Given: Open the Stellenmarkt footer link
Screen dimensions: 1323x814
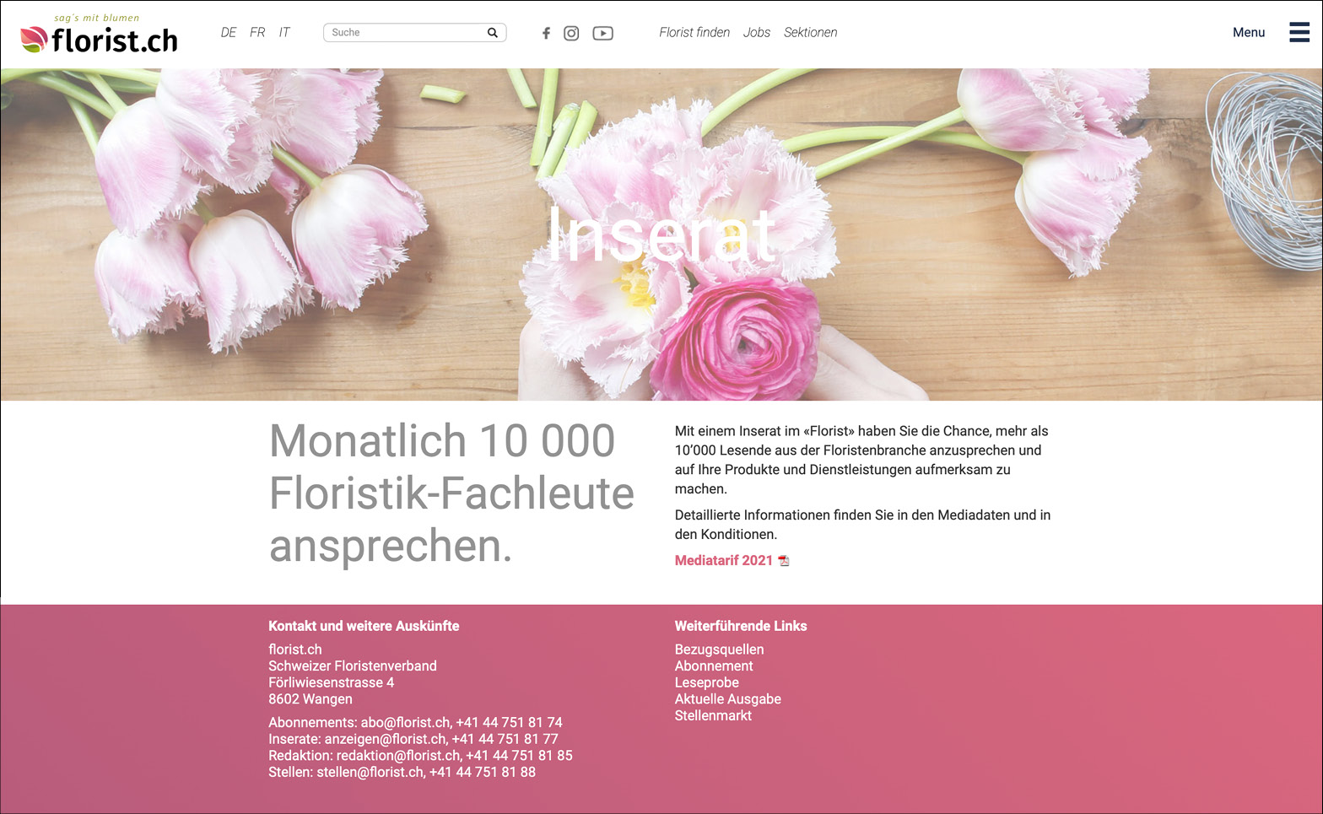Looking at the screenshot, I should tap(713, 715).
